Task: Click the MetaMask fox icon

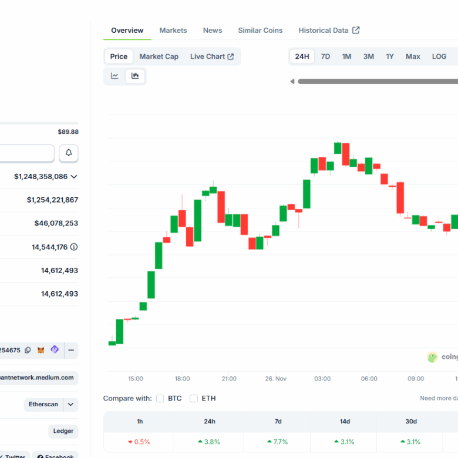Action: [41, 350]
